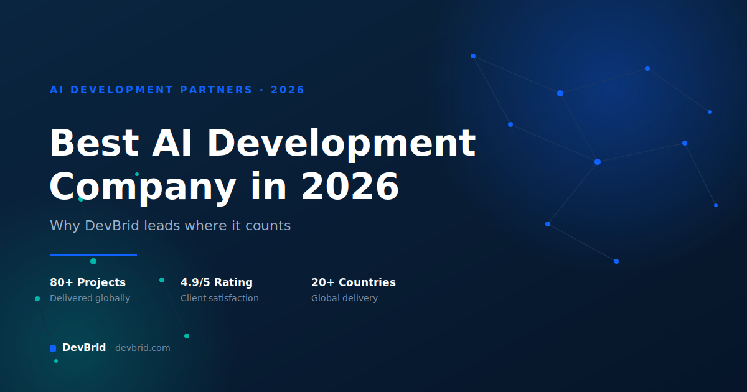Screen dimensions: 747x392
Task: Click 'Client satisfaction' caption
Action: (x=219, y=298)
